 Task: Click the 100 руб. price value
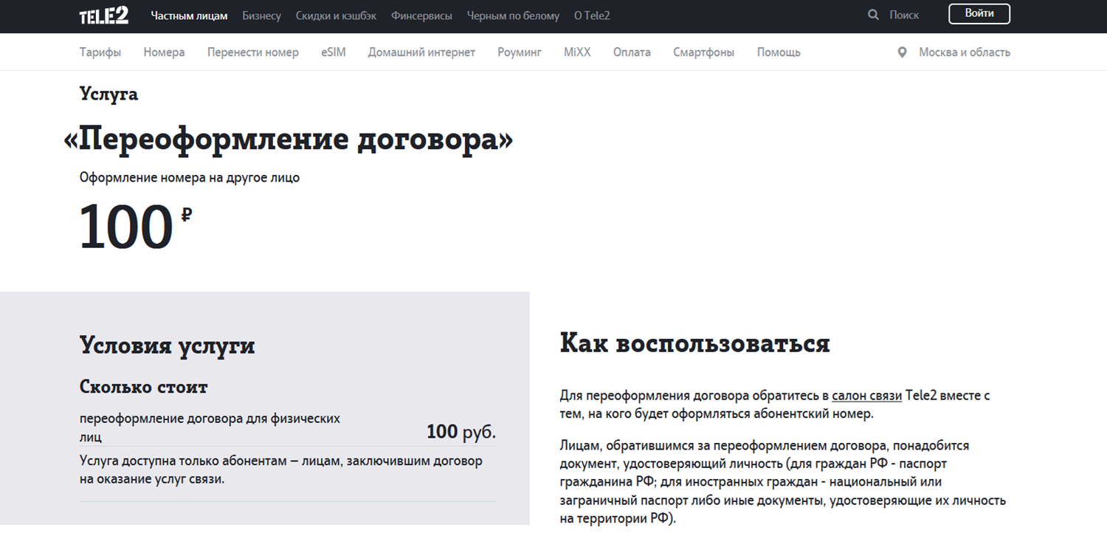461,432
